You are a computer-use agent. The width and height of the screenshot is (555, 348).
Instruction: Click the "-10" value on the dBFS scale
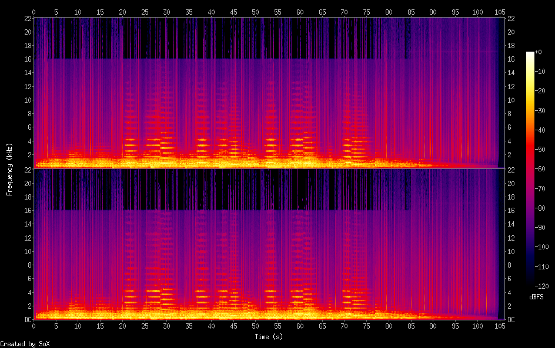540,72
